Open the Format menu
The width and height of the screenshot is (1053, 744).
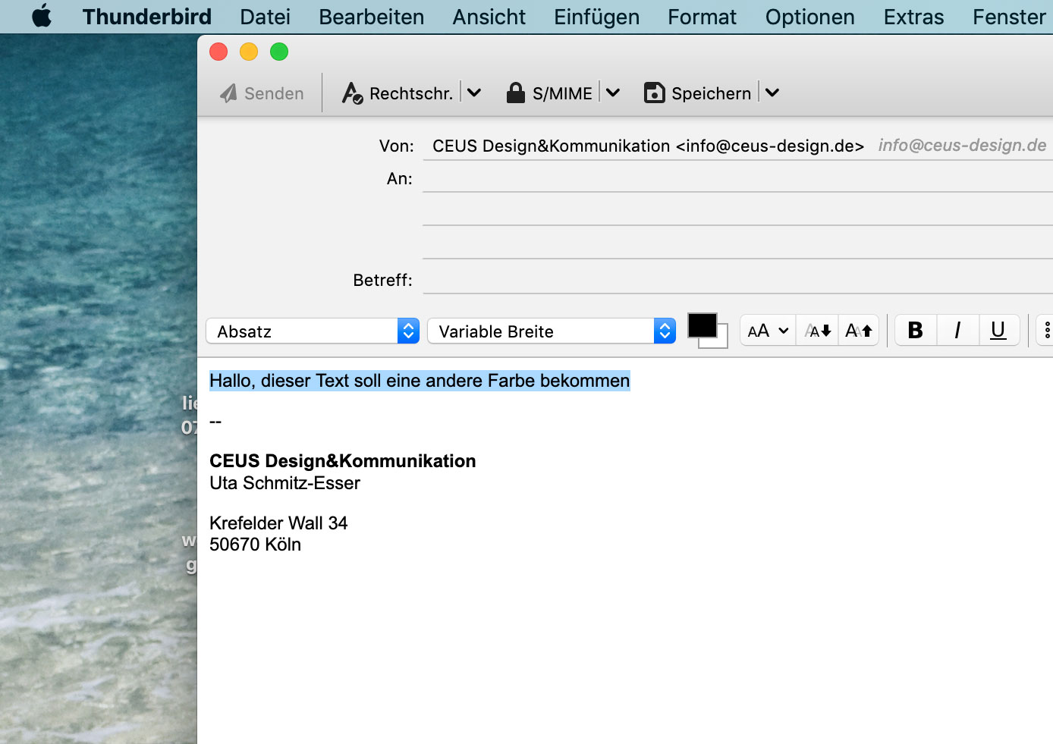702,17
